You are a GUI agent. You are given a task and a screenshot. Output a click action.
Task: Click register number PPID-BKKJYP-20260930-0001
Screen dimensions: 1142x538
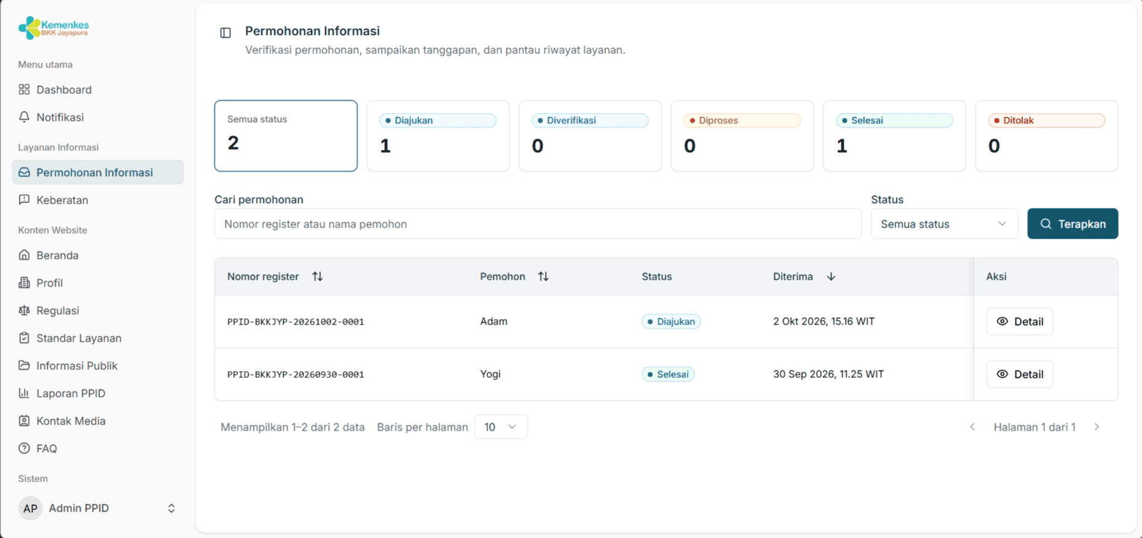[x=296, y=374]
